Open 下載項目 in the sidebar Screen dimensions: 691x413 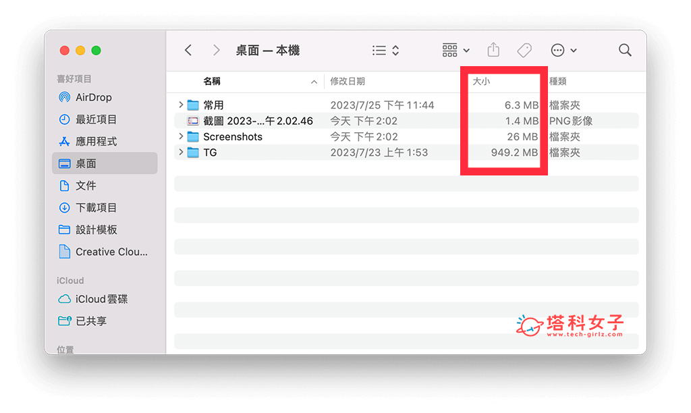point(105,207)
